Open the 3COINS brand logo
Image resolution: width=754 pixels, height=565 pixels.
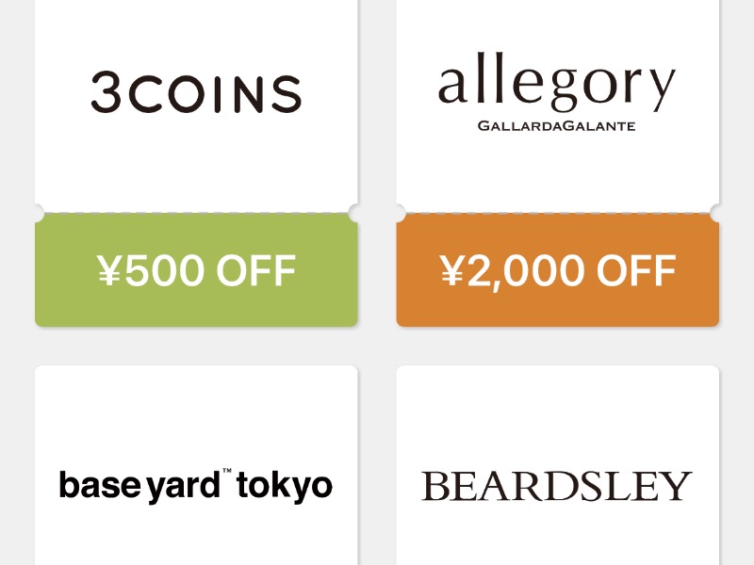coord(196,92)
